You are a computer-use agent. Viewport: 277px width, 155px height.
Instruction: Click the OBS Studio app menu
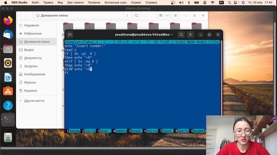coord(19,3)
